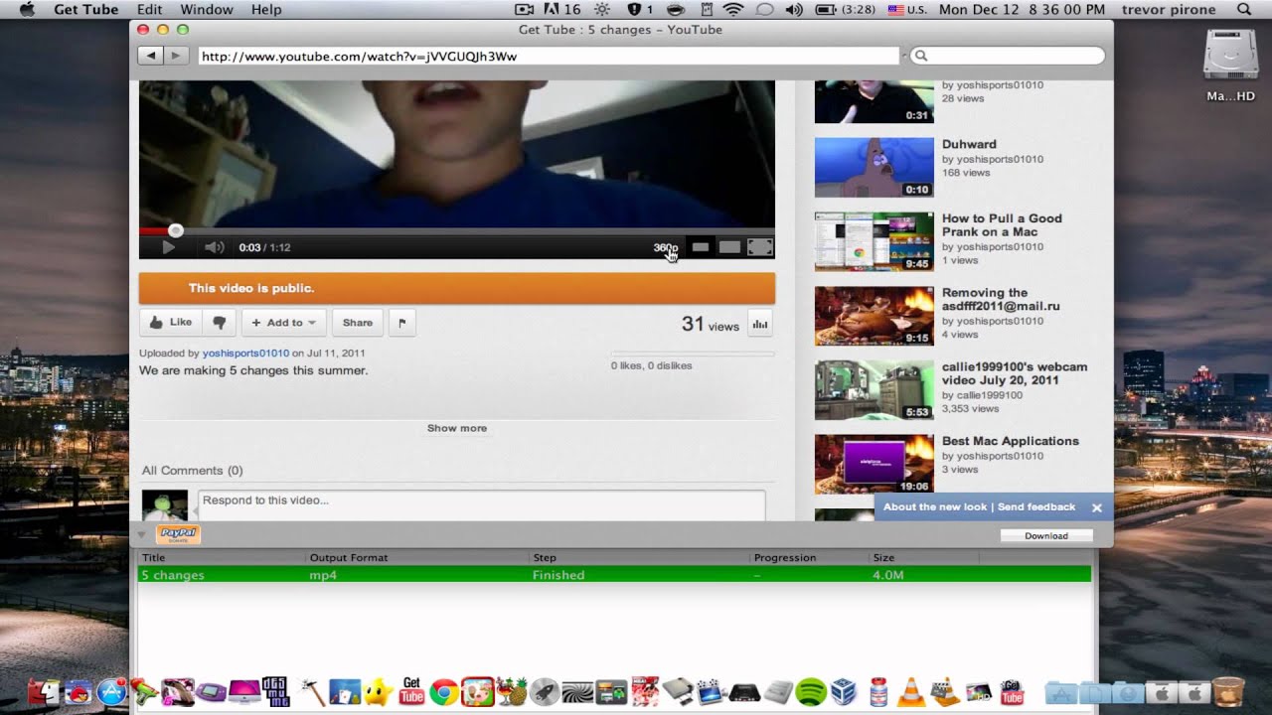Open Angry Birds from the dock
The width and height of the screenshot is (1272, 715).
(x=78, y=691)
